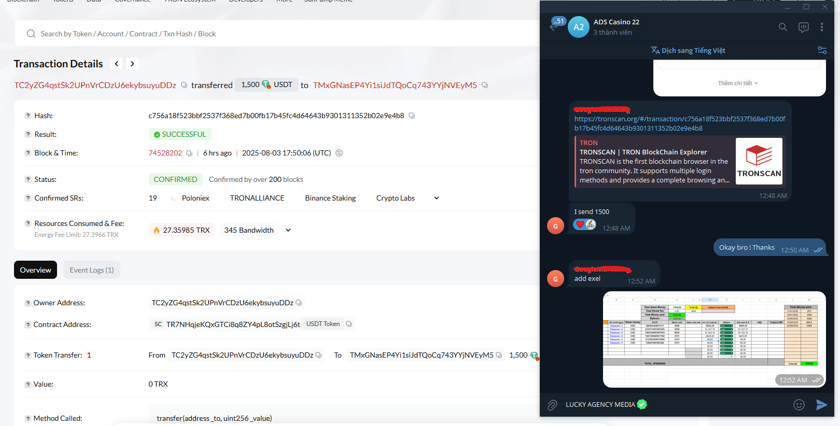Open the Poloniex super representative
Image resolution: width=840 pixels, height=426 pixels.
point(195,198)
